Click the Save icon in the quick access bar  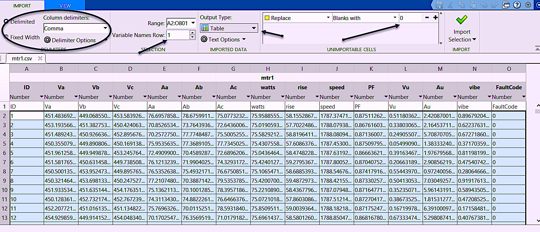(439, 5)
